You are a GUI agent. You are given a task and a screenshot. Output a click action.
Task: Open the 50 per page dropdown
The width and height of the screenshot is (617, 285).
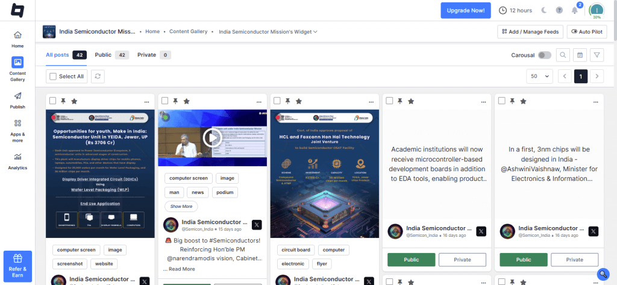539,76
